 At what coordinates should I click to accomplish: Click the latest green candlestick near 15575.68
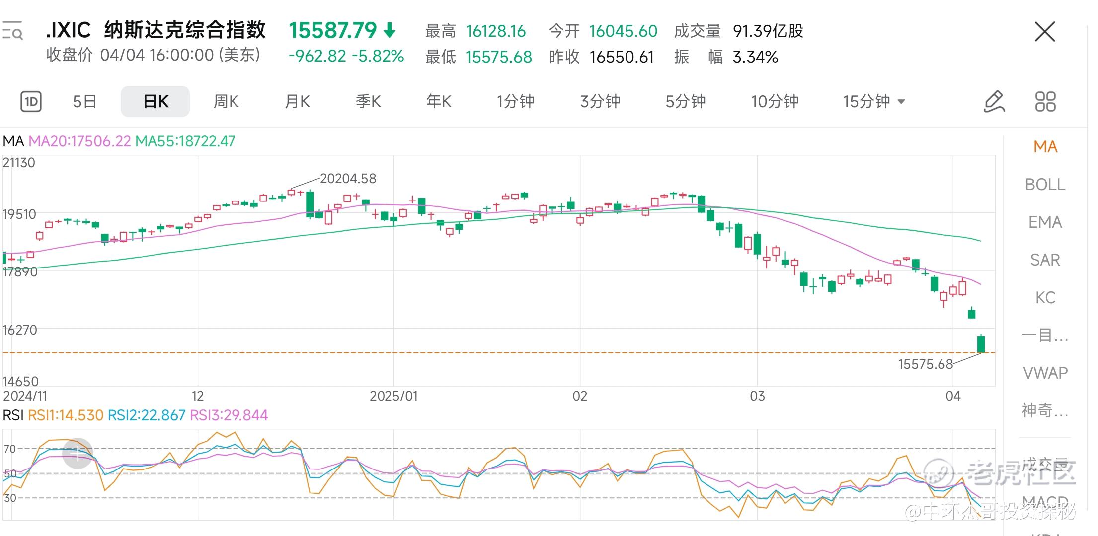coord(981,344)
